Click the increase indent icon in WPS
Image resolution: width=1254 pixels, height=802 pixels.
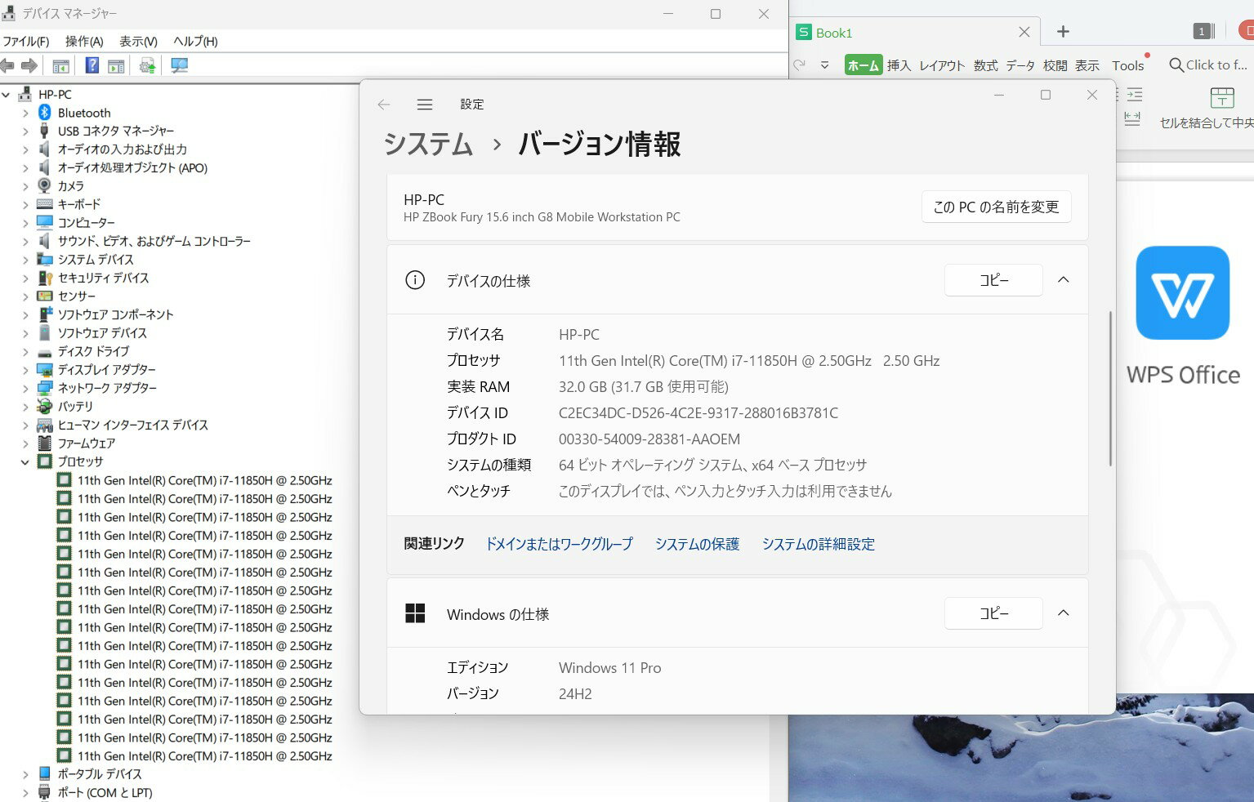pyautogui.click(x=1134, y=95)
